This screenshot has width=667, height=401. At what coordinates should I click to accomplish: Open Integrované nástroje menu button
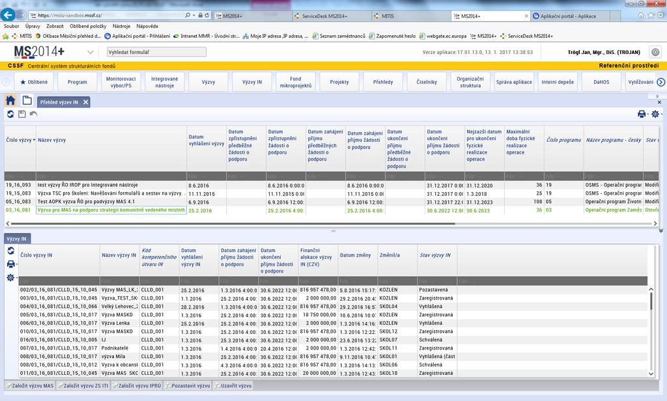pyautogui.click(x=165, y=82)
